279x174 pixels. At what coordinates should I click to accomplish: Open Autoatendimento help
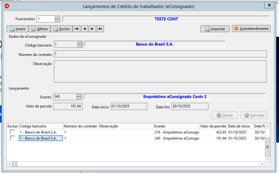coord(251,28)
